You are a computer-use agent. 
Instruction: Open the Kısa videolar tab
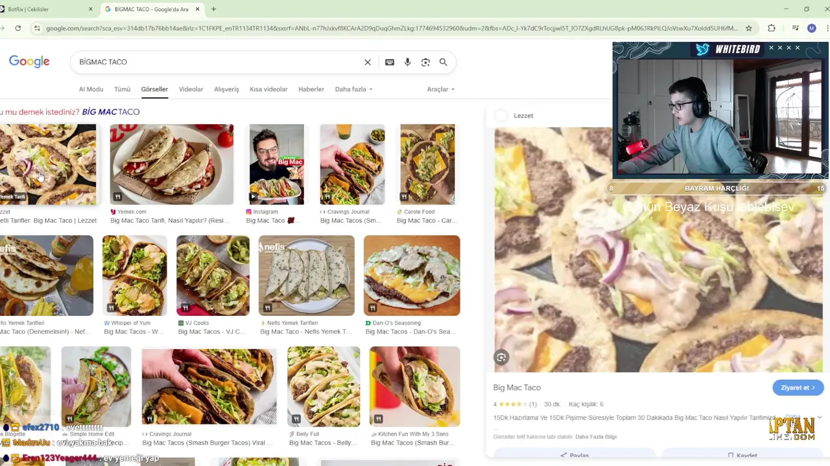pyautogui.click(x=268, y=89)
